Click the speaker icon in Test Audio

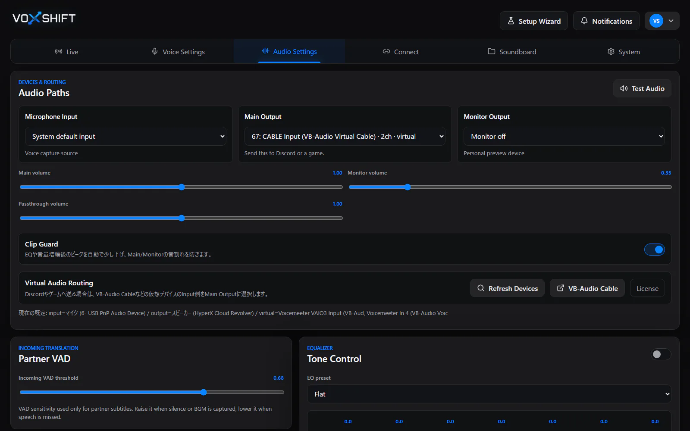(x=624, y=88)
